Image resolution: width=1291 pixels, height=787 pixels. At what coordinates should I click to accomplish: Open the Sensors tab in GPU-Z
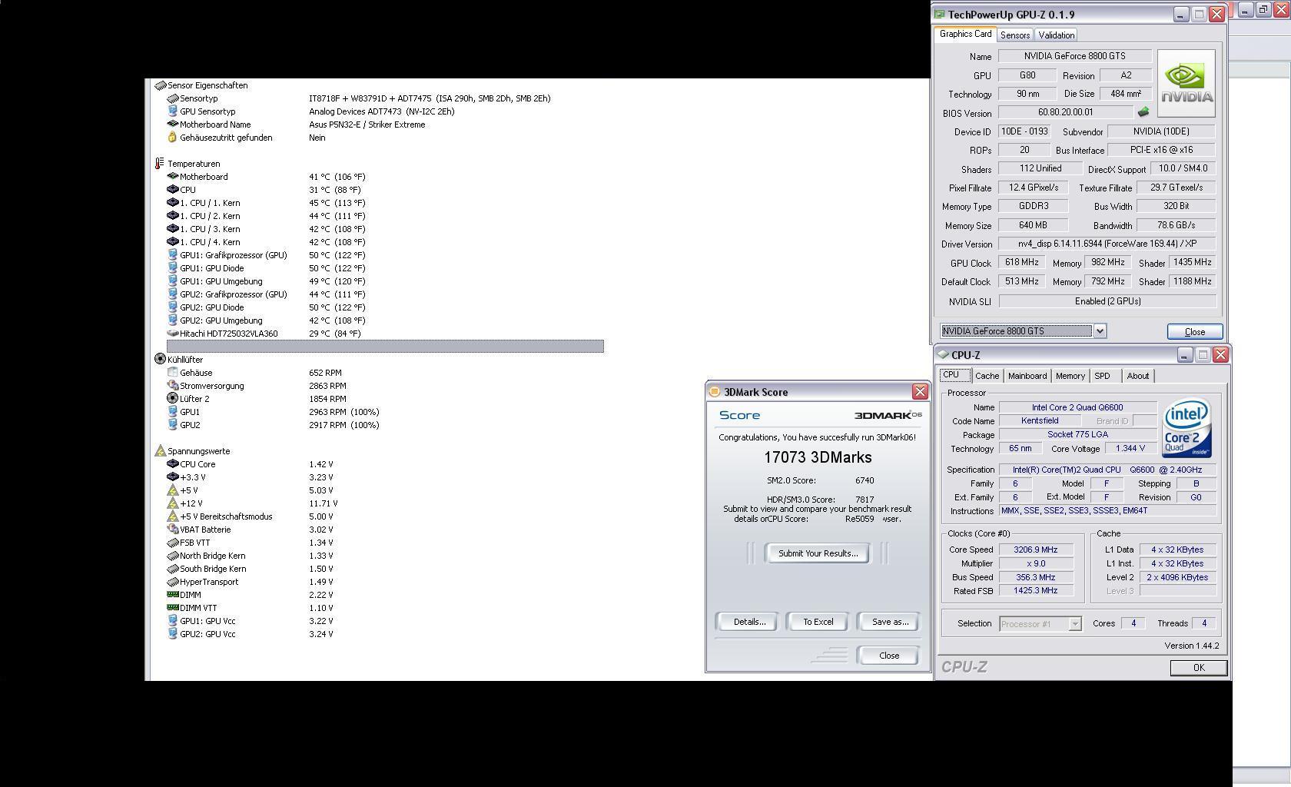pos(1014,35)
